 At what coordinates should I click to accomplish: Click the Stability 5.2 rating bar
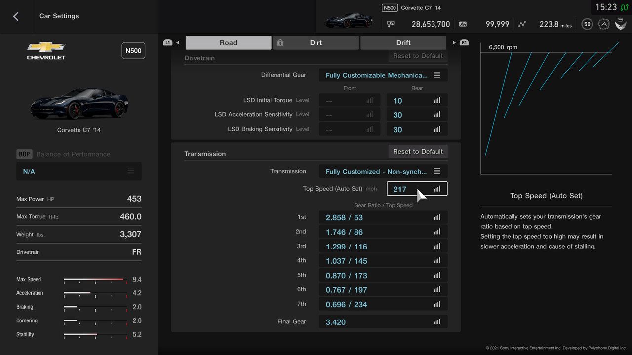coord(95,335)
